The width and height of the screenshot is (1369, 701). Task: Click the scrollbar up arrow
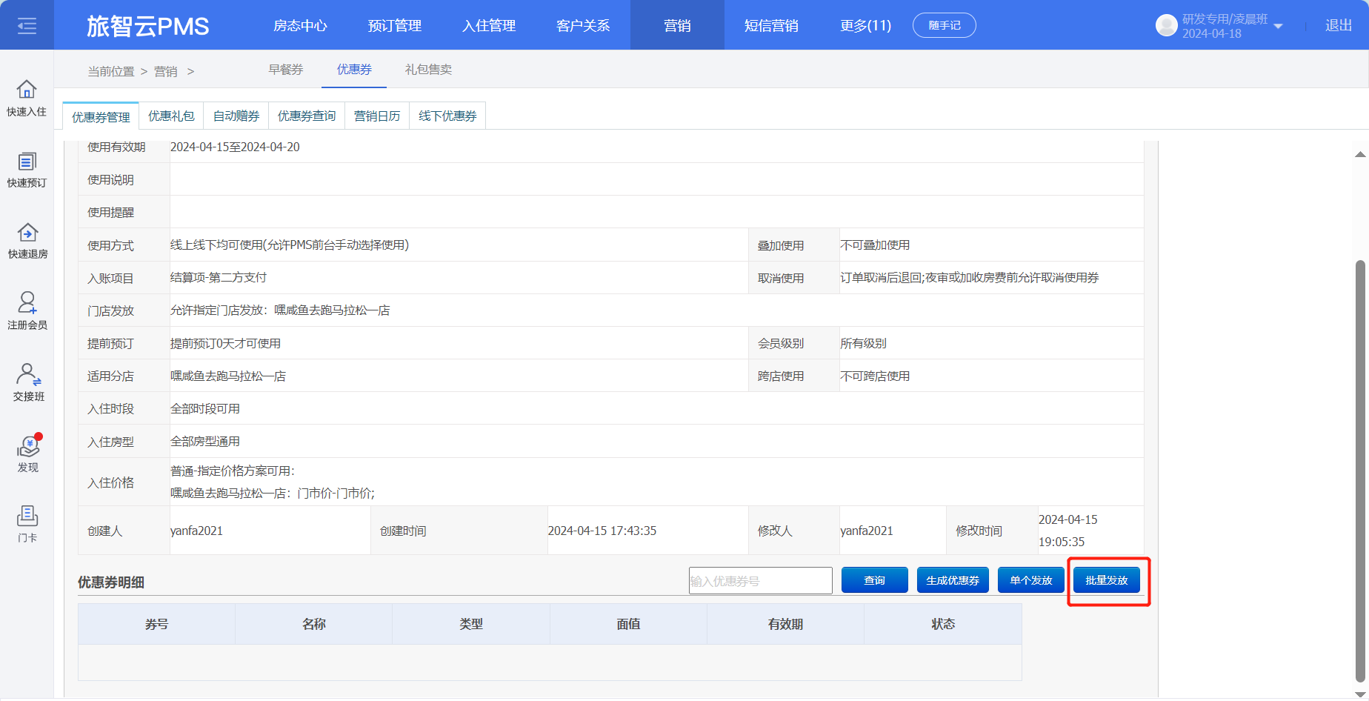pos(1360,154)
